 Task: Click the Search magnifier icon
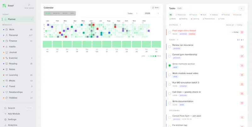click(5, 108)
